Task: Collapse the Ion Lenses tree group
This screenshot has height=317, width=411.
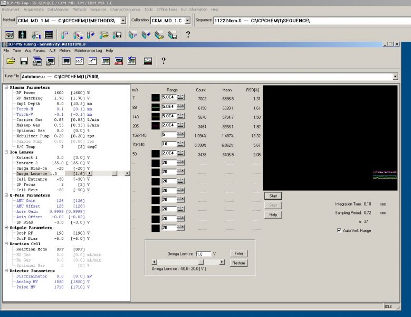Action: tap(6, 152)
